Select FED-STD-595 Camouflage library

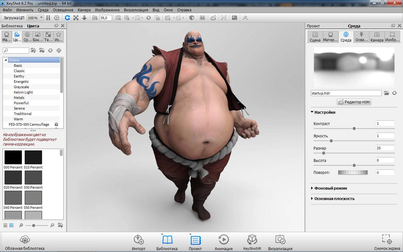point(29,124)
